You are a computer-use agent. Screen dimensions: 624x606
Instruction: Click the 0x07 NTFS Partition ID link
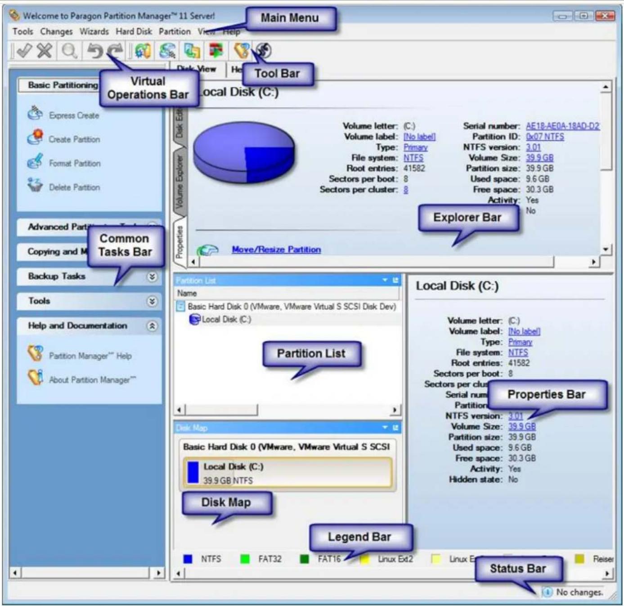(x=545, y=137)
